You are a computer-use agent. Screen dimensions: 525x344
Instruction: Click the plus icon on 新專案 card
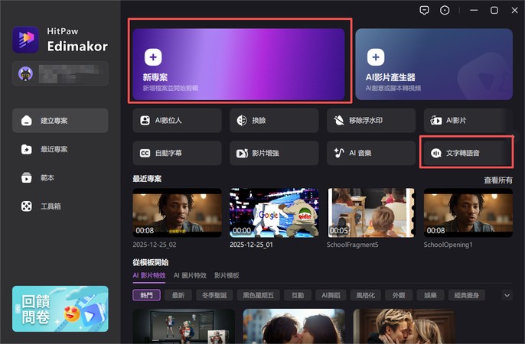[153, 57]
